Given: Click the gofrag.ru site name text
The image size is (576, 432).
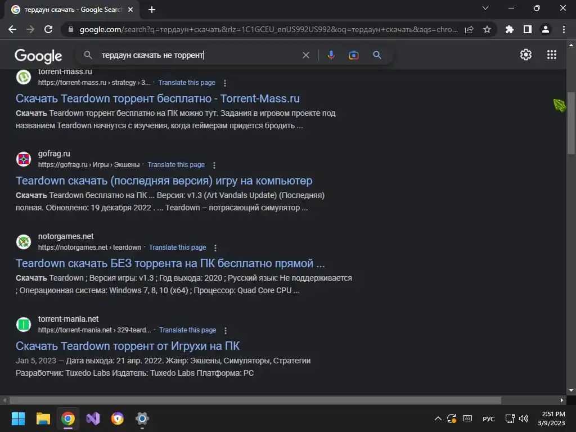Looking at the screenshot, I should 54,154.
